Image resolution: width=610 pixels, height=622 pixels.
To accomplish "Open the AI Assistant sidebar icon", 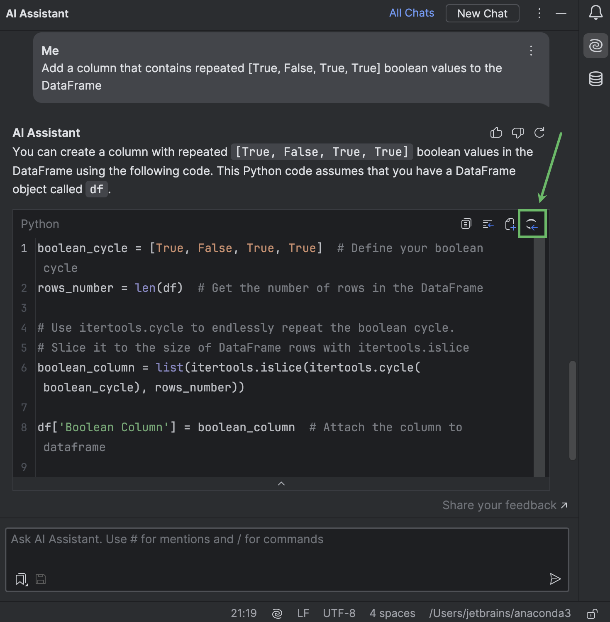I will coord(595,46).
